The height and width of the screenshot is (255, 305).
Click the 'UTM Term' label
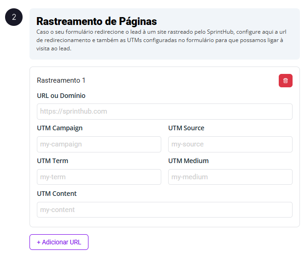point(53,161)
